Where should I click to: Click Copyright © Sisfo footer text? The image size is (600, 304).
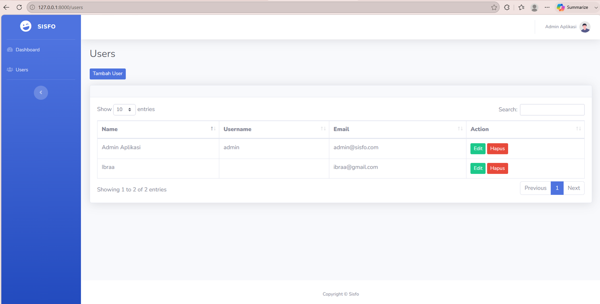(x=340, y=294)
